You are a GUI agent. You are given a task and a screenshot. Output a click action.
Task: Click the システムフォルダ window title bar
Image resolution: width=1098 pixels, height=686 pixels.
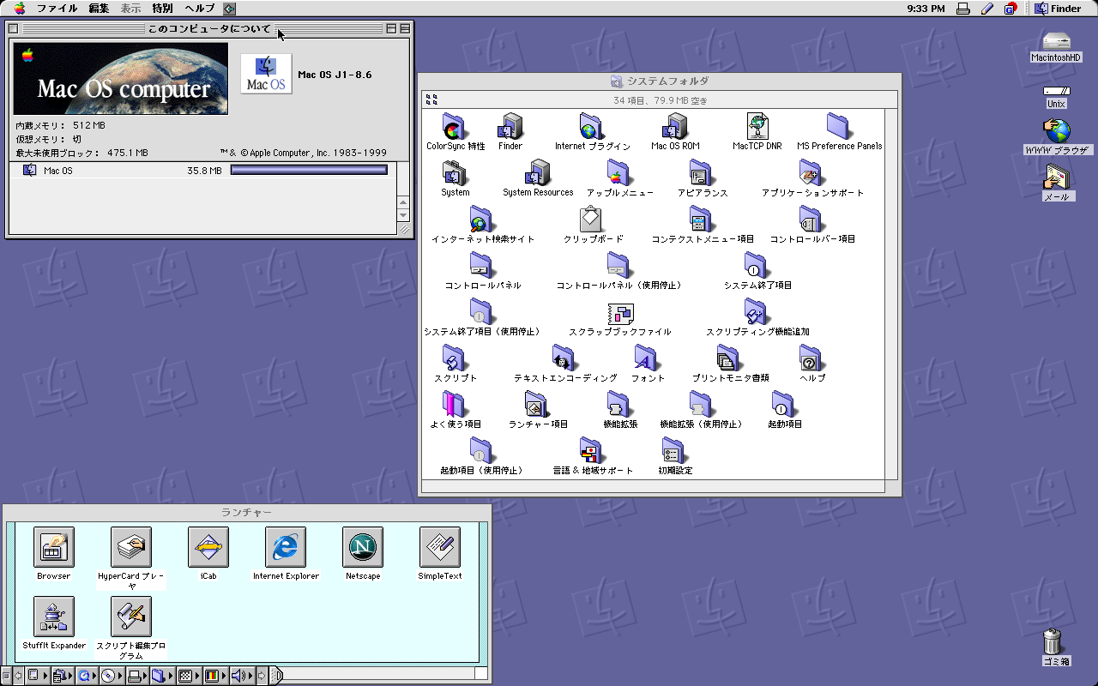pyautogui.click(x=659, y=81)
